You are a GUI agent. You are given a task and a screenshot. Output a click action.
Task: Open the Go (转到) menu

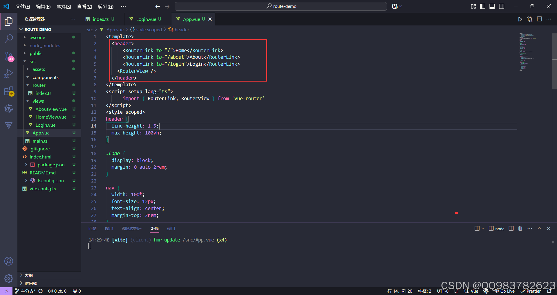(106, 6)
